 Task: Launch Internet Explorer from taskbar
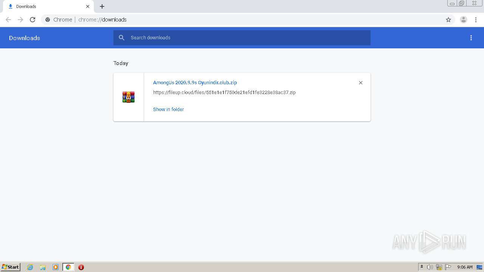point(30,267)
